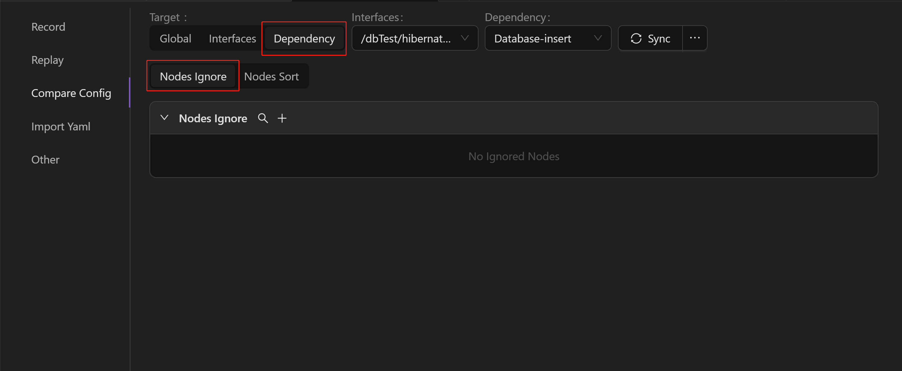Open the Import Yaml section

[x=61, y=126]
